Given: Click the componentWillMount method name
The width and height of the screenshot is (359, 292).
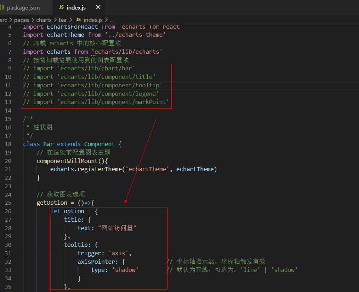Looking at the screenshot, I should click(67, 161).
